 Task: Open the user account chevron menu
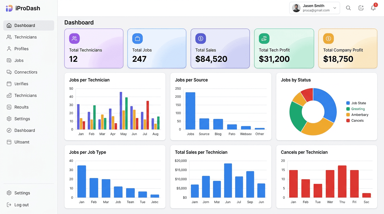click(335, 8)
